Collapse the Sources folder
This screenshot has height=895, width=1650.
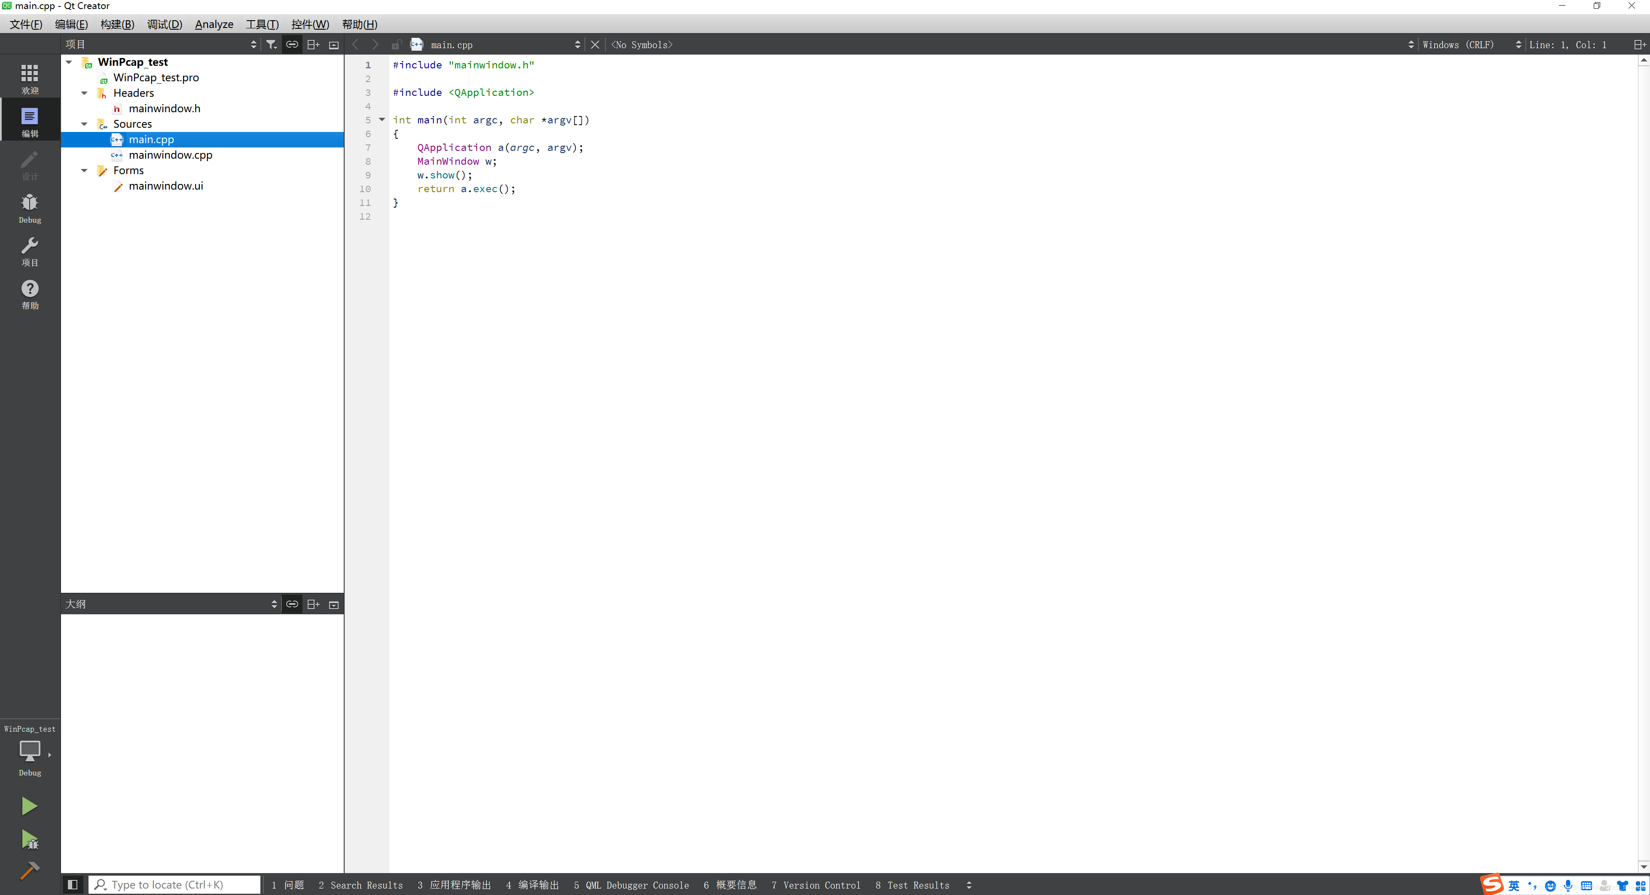84,124
